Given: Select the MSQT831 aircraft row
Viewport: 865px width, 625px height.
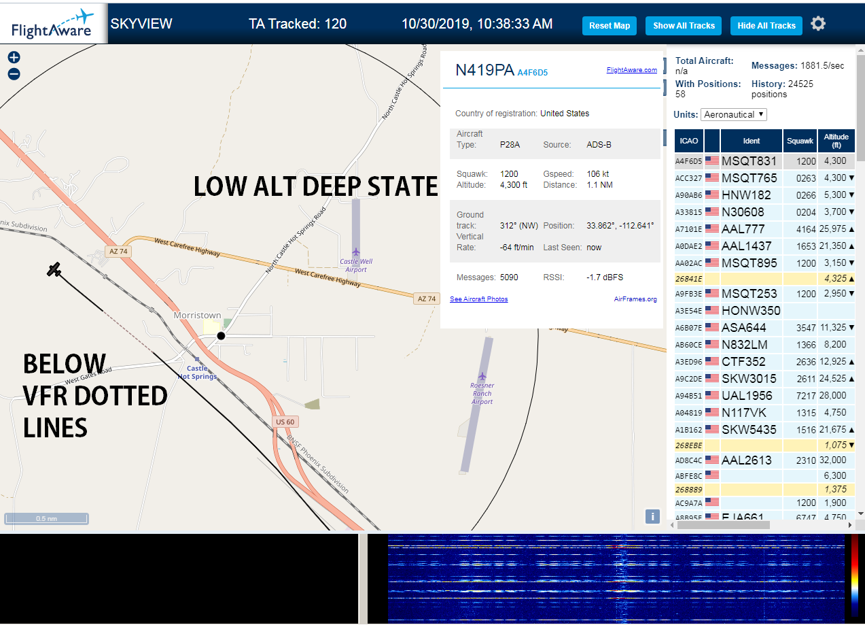Looking at the screenshot, I should [765, 161].
